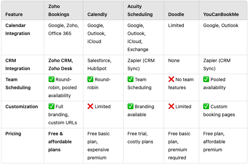The image size is (248, 164).
Task: Click the green checkmark in Calendly Team Scheduling
Action: 90,79
